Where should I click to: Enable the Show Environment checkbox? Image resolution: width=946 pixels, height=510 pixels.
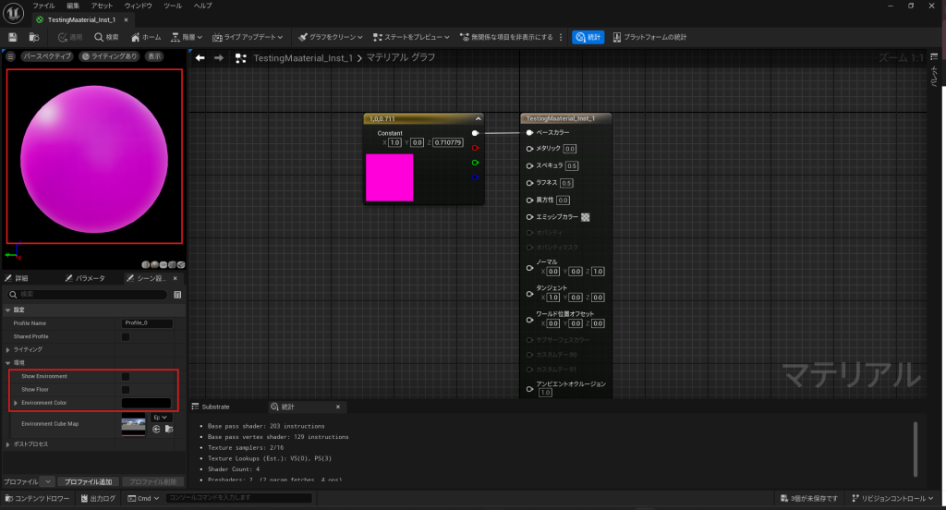126,377
